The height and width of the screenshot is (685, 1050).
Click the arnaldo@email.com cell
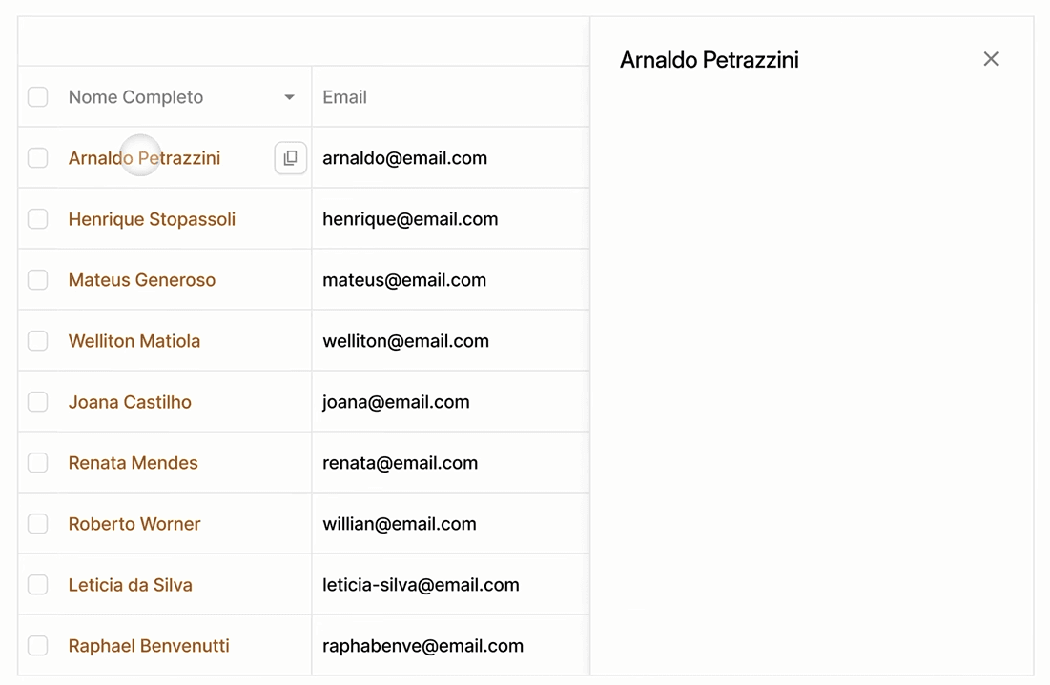point(451,158)
